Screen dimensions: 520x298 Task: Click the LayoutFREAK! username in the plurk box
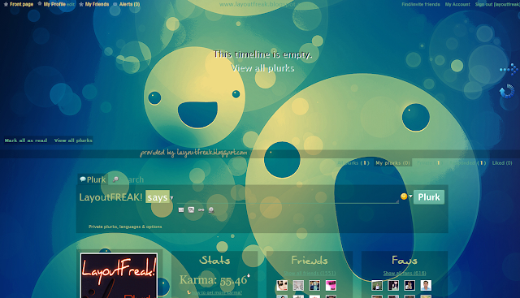[x=110, y=197]
